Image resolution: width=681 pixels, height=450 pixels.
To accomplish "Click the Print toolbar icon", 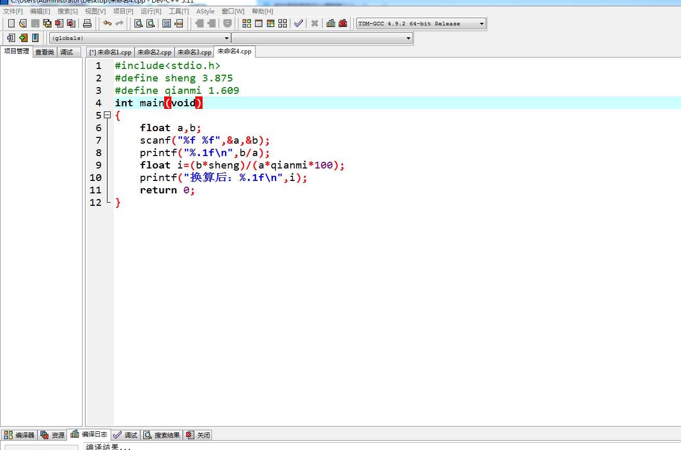I will [87, 23].
